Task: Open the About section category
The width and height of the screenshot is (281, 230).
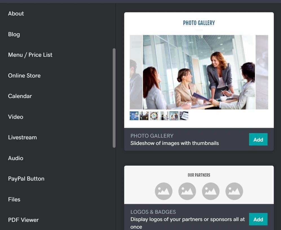Action: click(16, 13)
